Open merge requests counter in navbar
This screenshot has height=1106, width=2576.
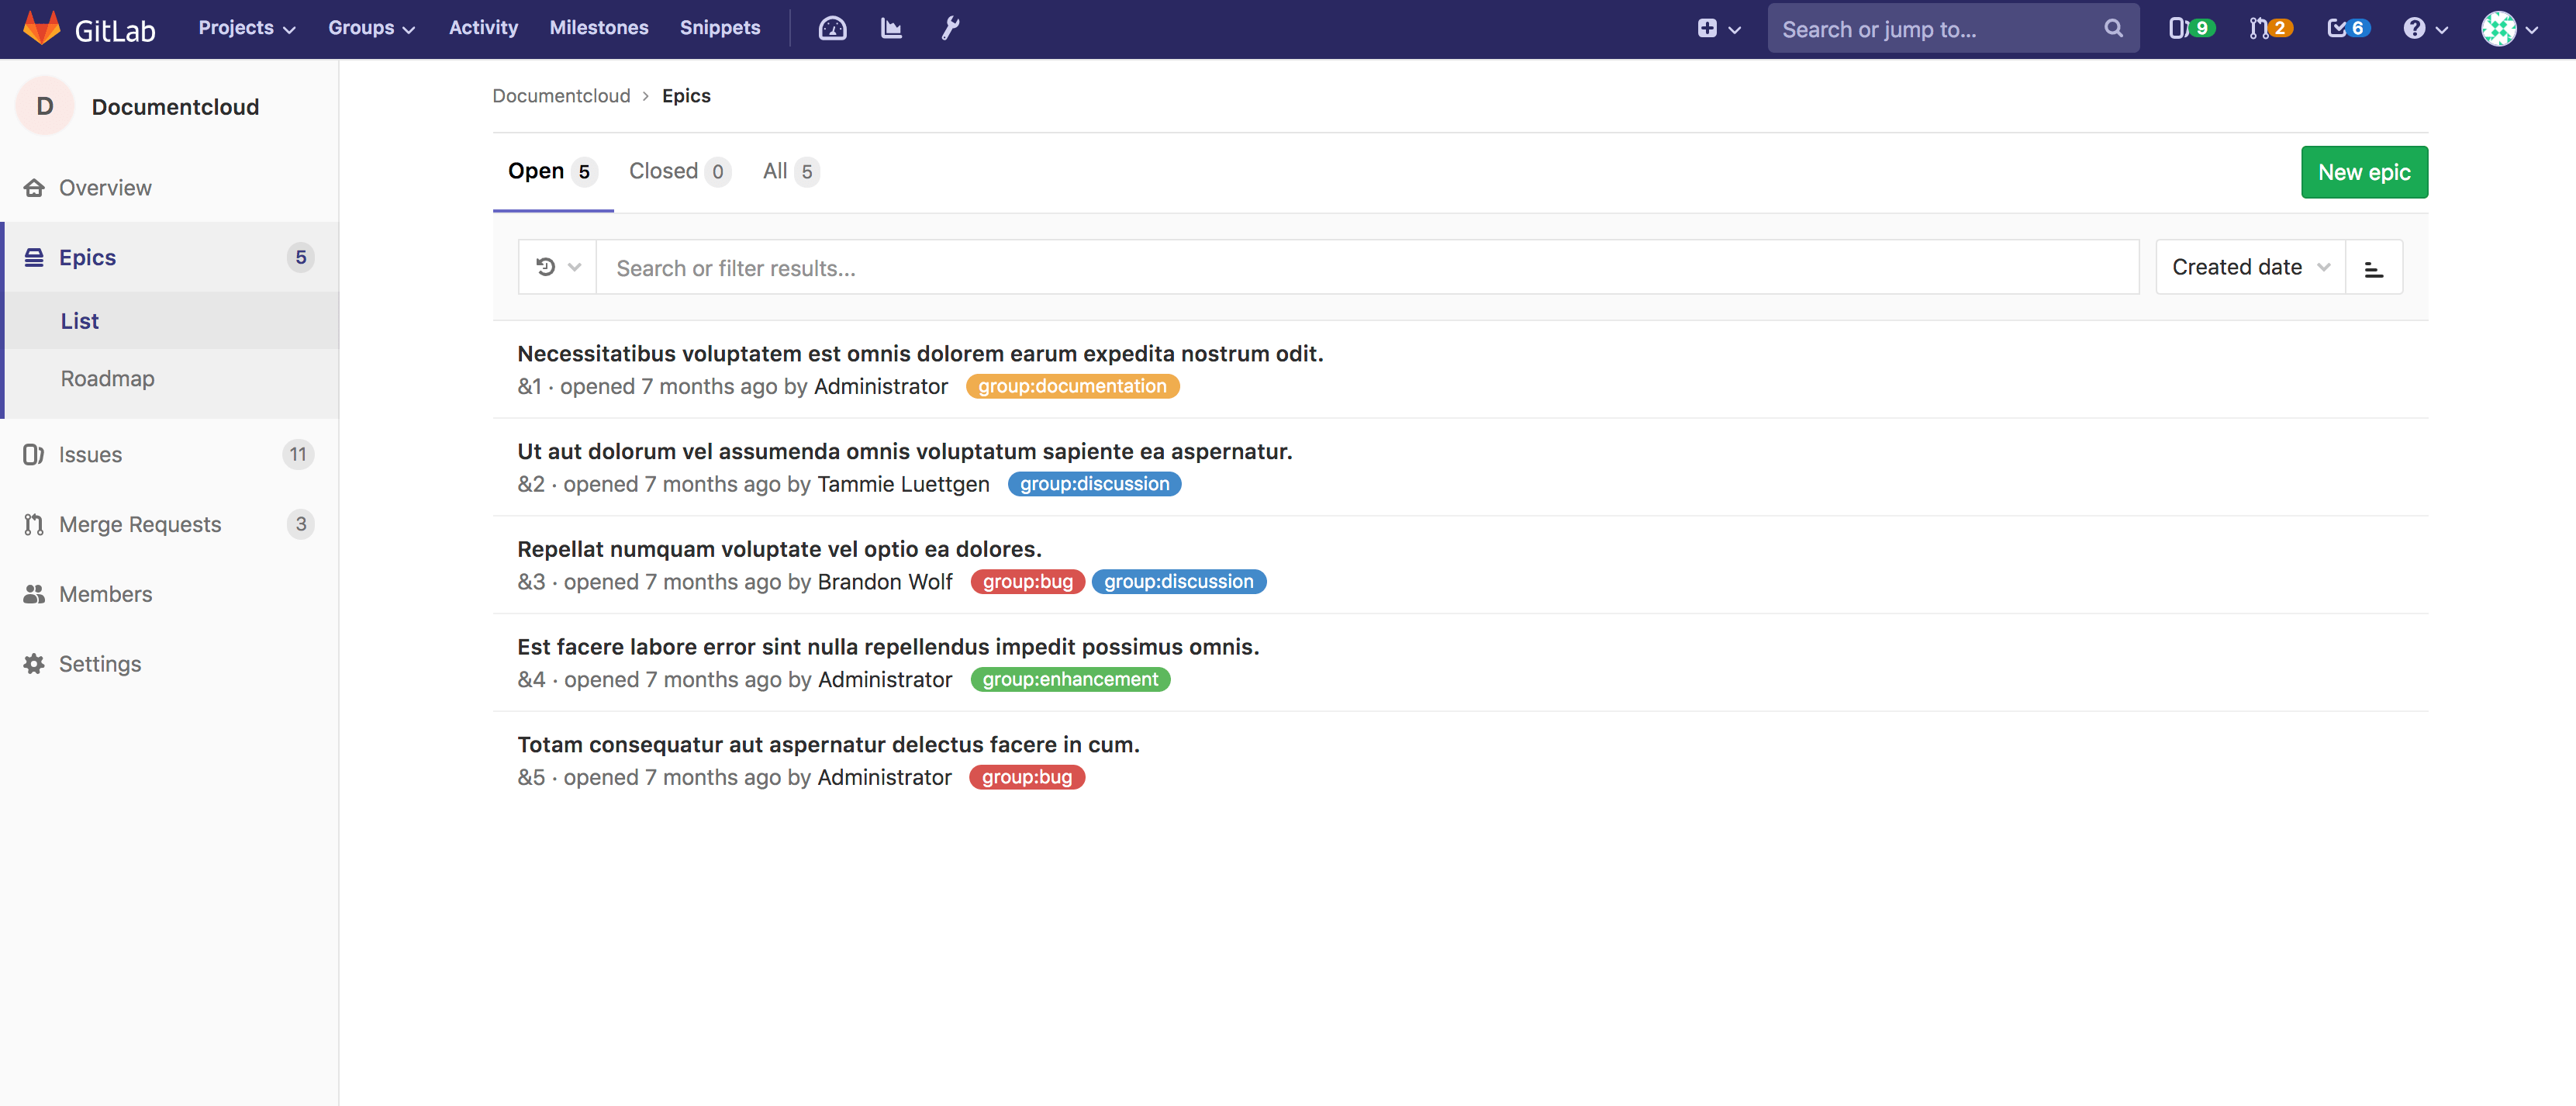[x=2269, y=28]
